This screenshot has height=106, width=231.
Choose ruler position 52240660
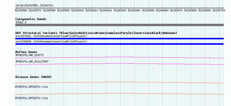click(x=162, y=10)
